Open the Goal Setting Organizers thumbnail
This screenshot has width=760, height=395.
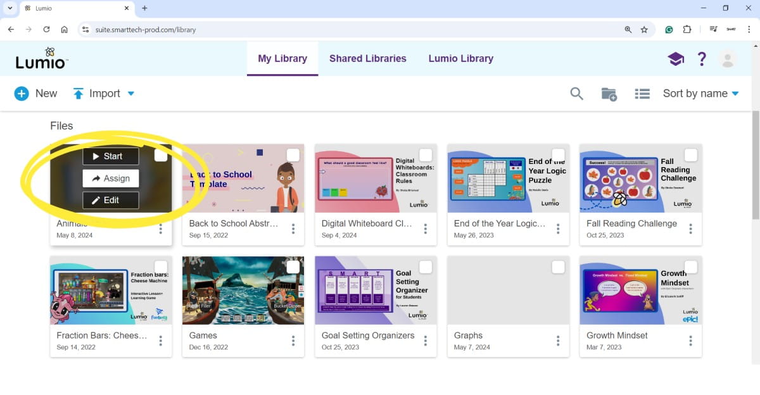pos(376,290)
